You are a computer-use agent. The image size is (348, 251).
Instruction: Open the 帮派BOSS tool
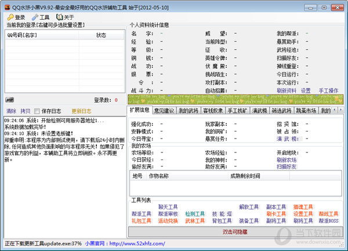[328, 221]
